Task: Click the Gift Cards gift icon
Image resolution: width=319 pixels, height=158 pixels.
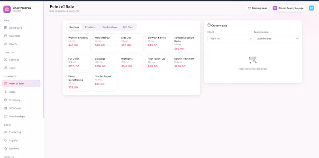Action: [6, 108]
